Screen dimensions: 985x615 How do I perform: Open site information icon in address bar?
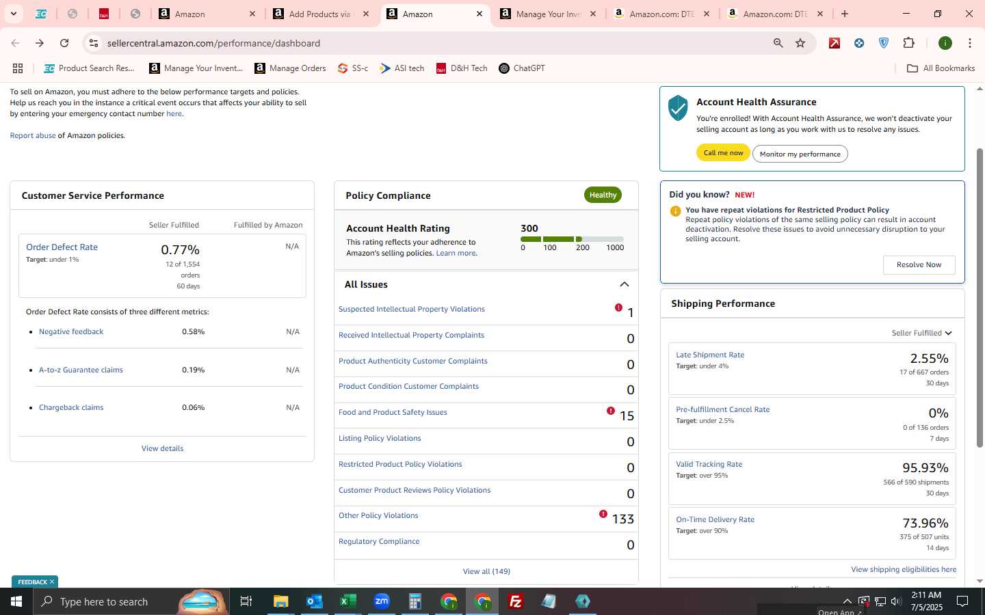[94, 43]
